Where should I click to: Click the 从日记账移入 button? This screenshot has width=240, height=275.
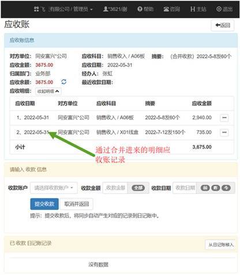click(220, 244)
